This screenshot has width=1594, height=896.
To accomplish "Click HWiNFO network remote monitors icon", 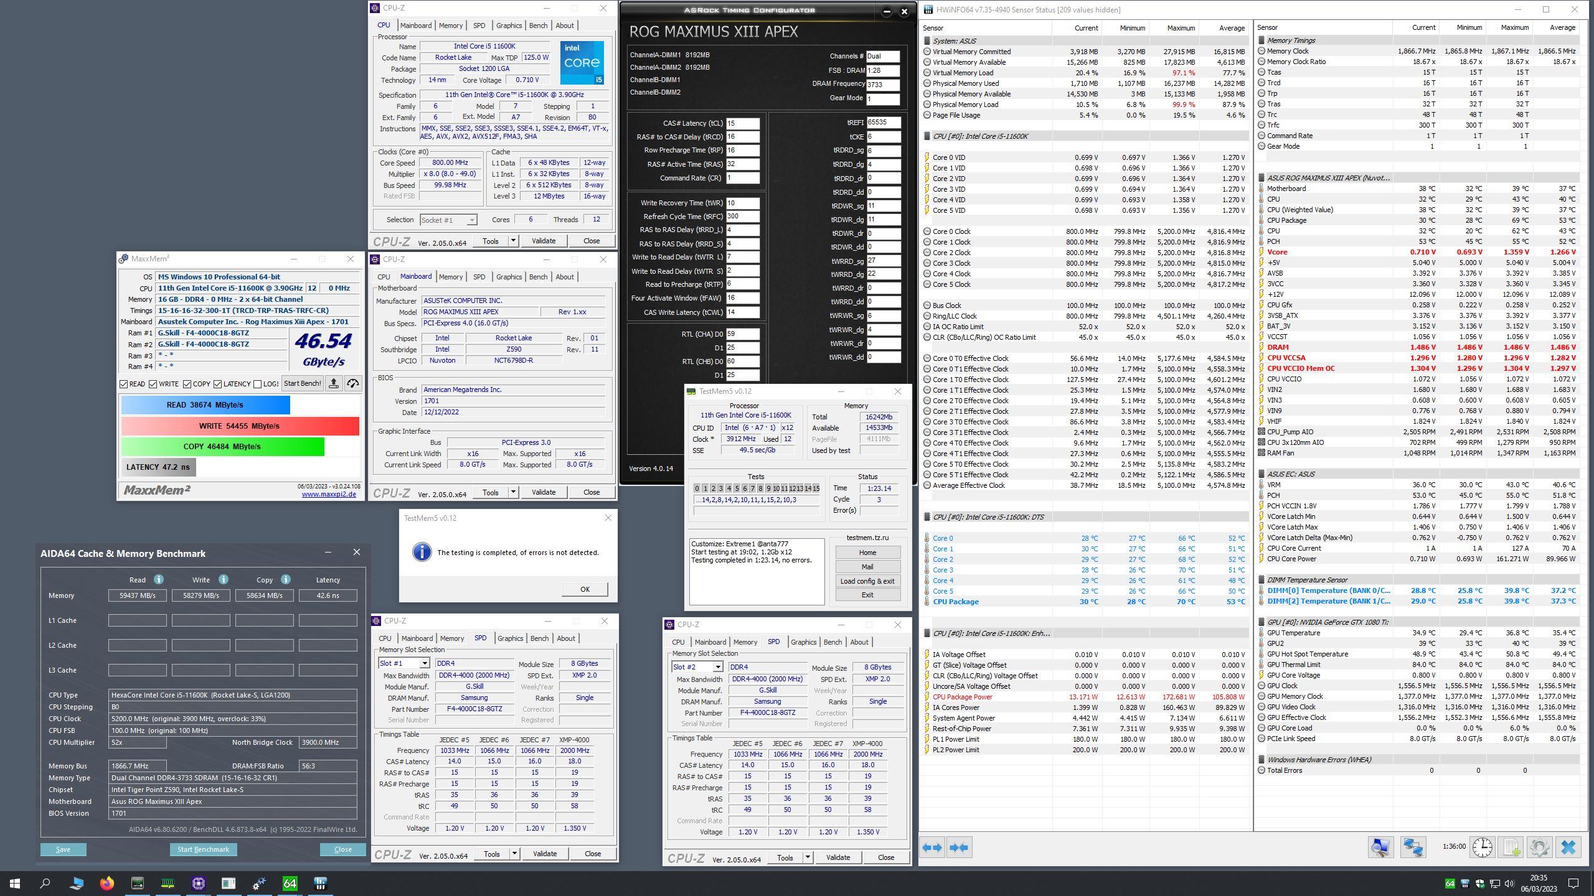I will [x=1413, y=847].
